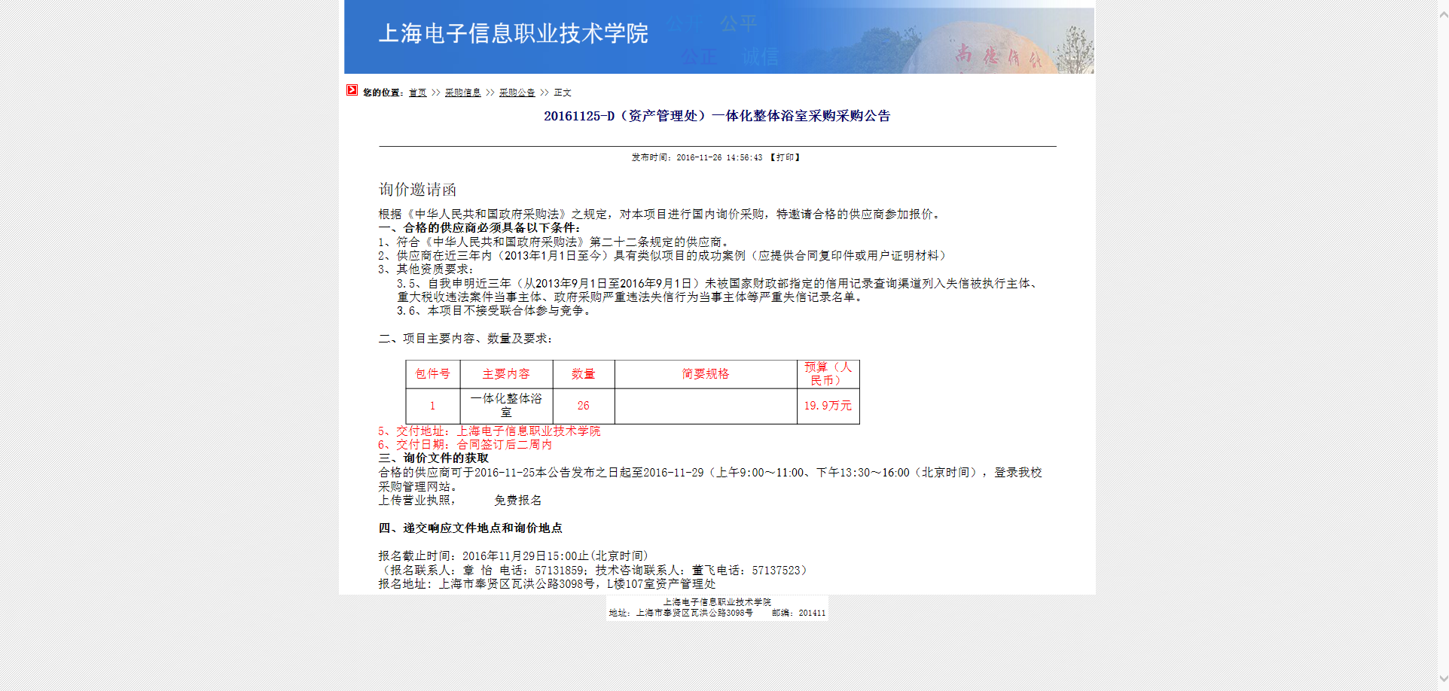
Task: Click the 正文 breadcrumb text
Action: click(x=563, y=93)
